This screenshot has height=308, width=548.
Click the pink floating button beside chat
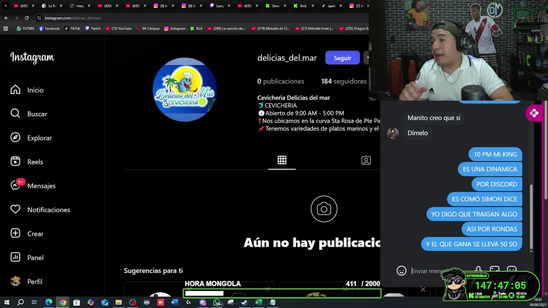pyautogui.click(x=534, y=113)
